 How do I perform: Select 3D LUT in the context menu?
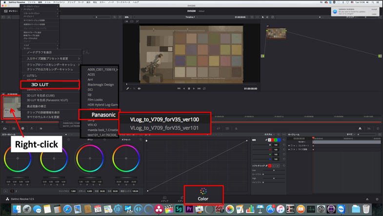[x=50, y=85]
